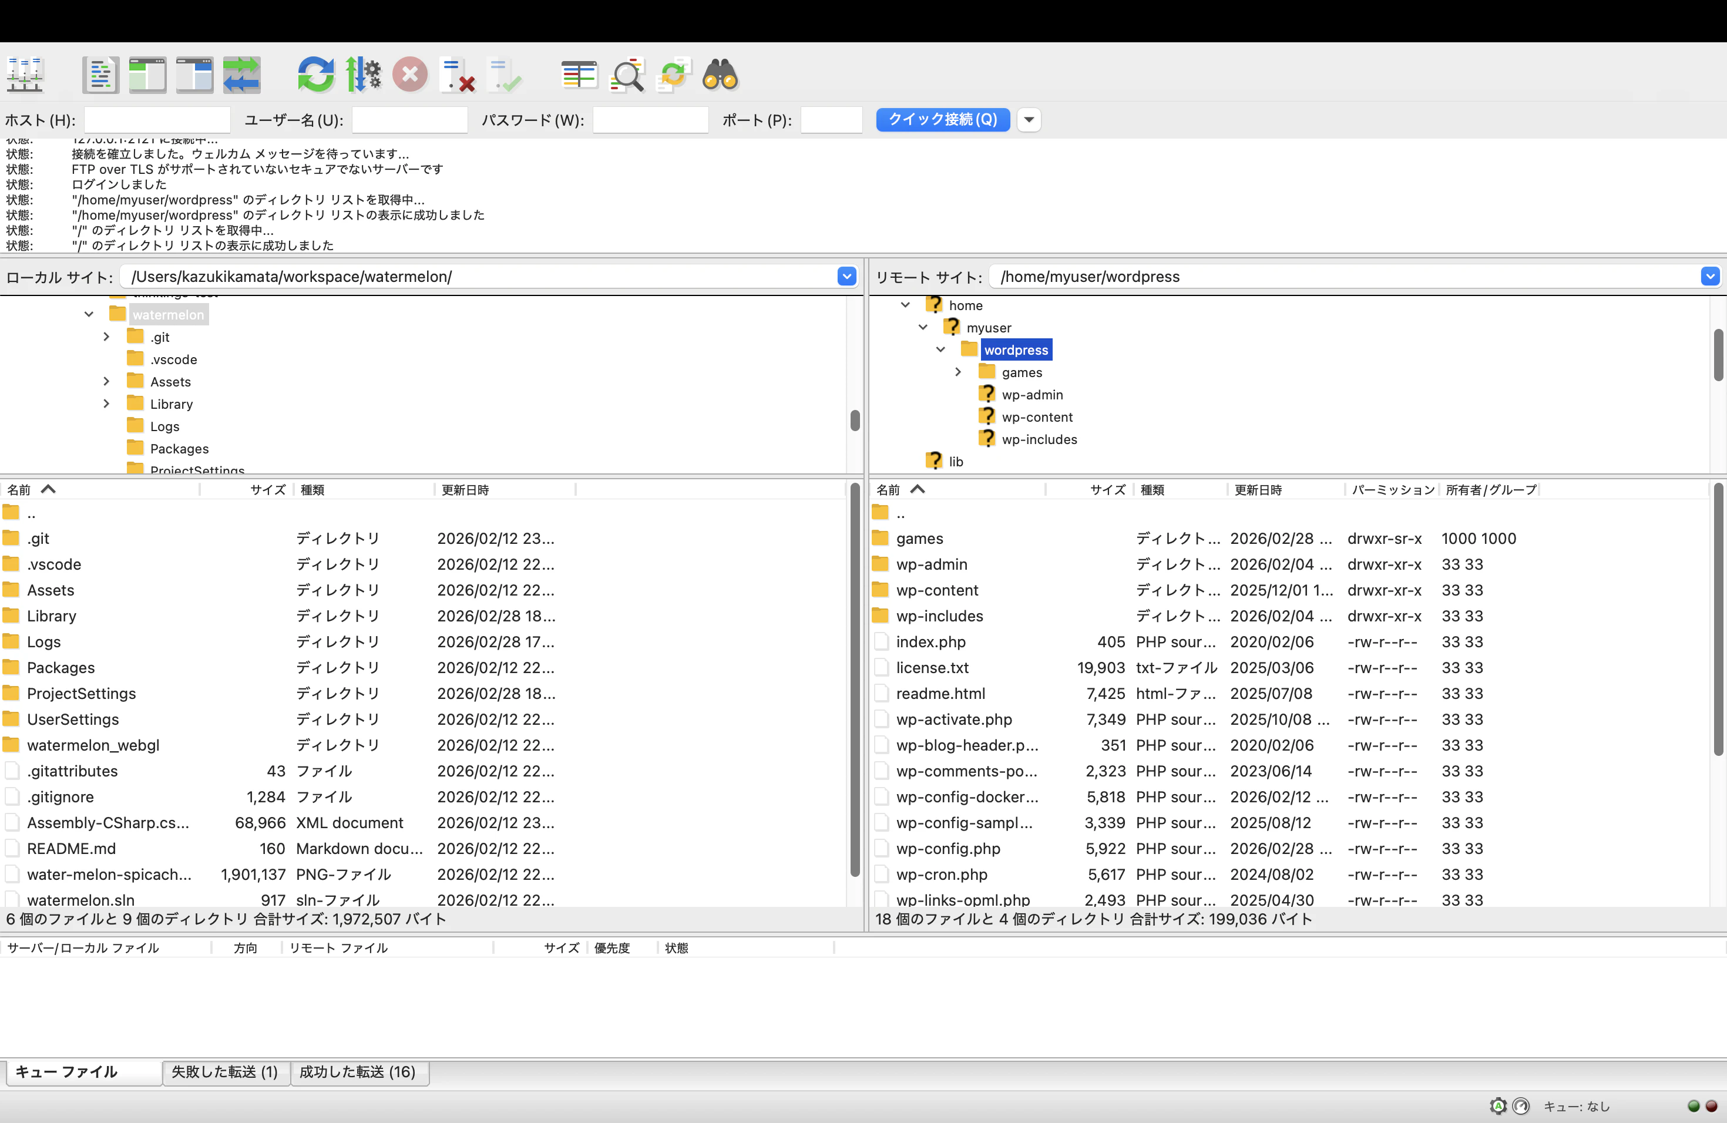Select wp-admin in the remote tree

(1032, 395)
